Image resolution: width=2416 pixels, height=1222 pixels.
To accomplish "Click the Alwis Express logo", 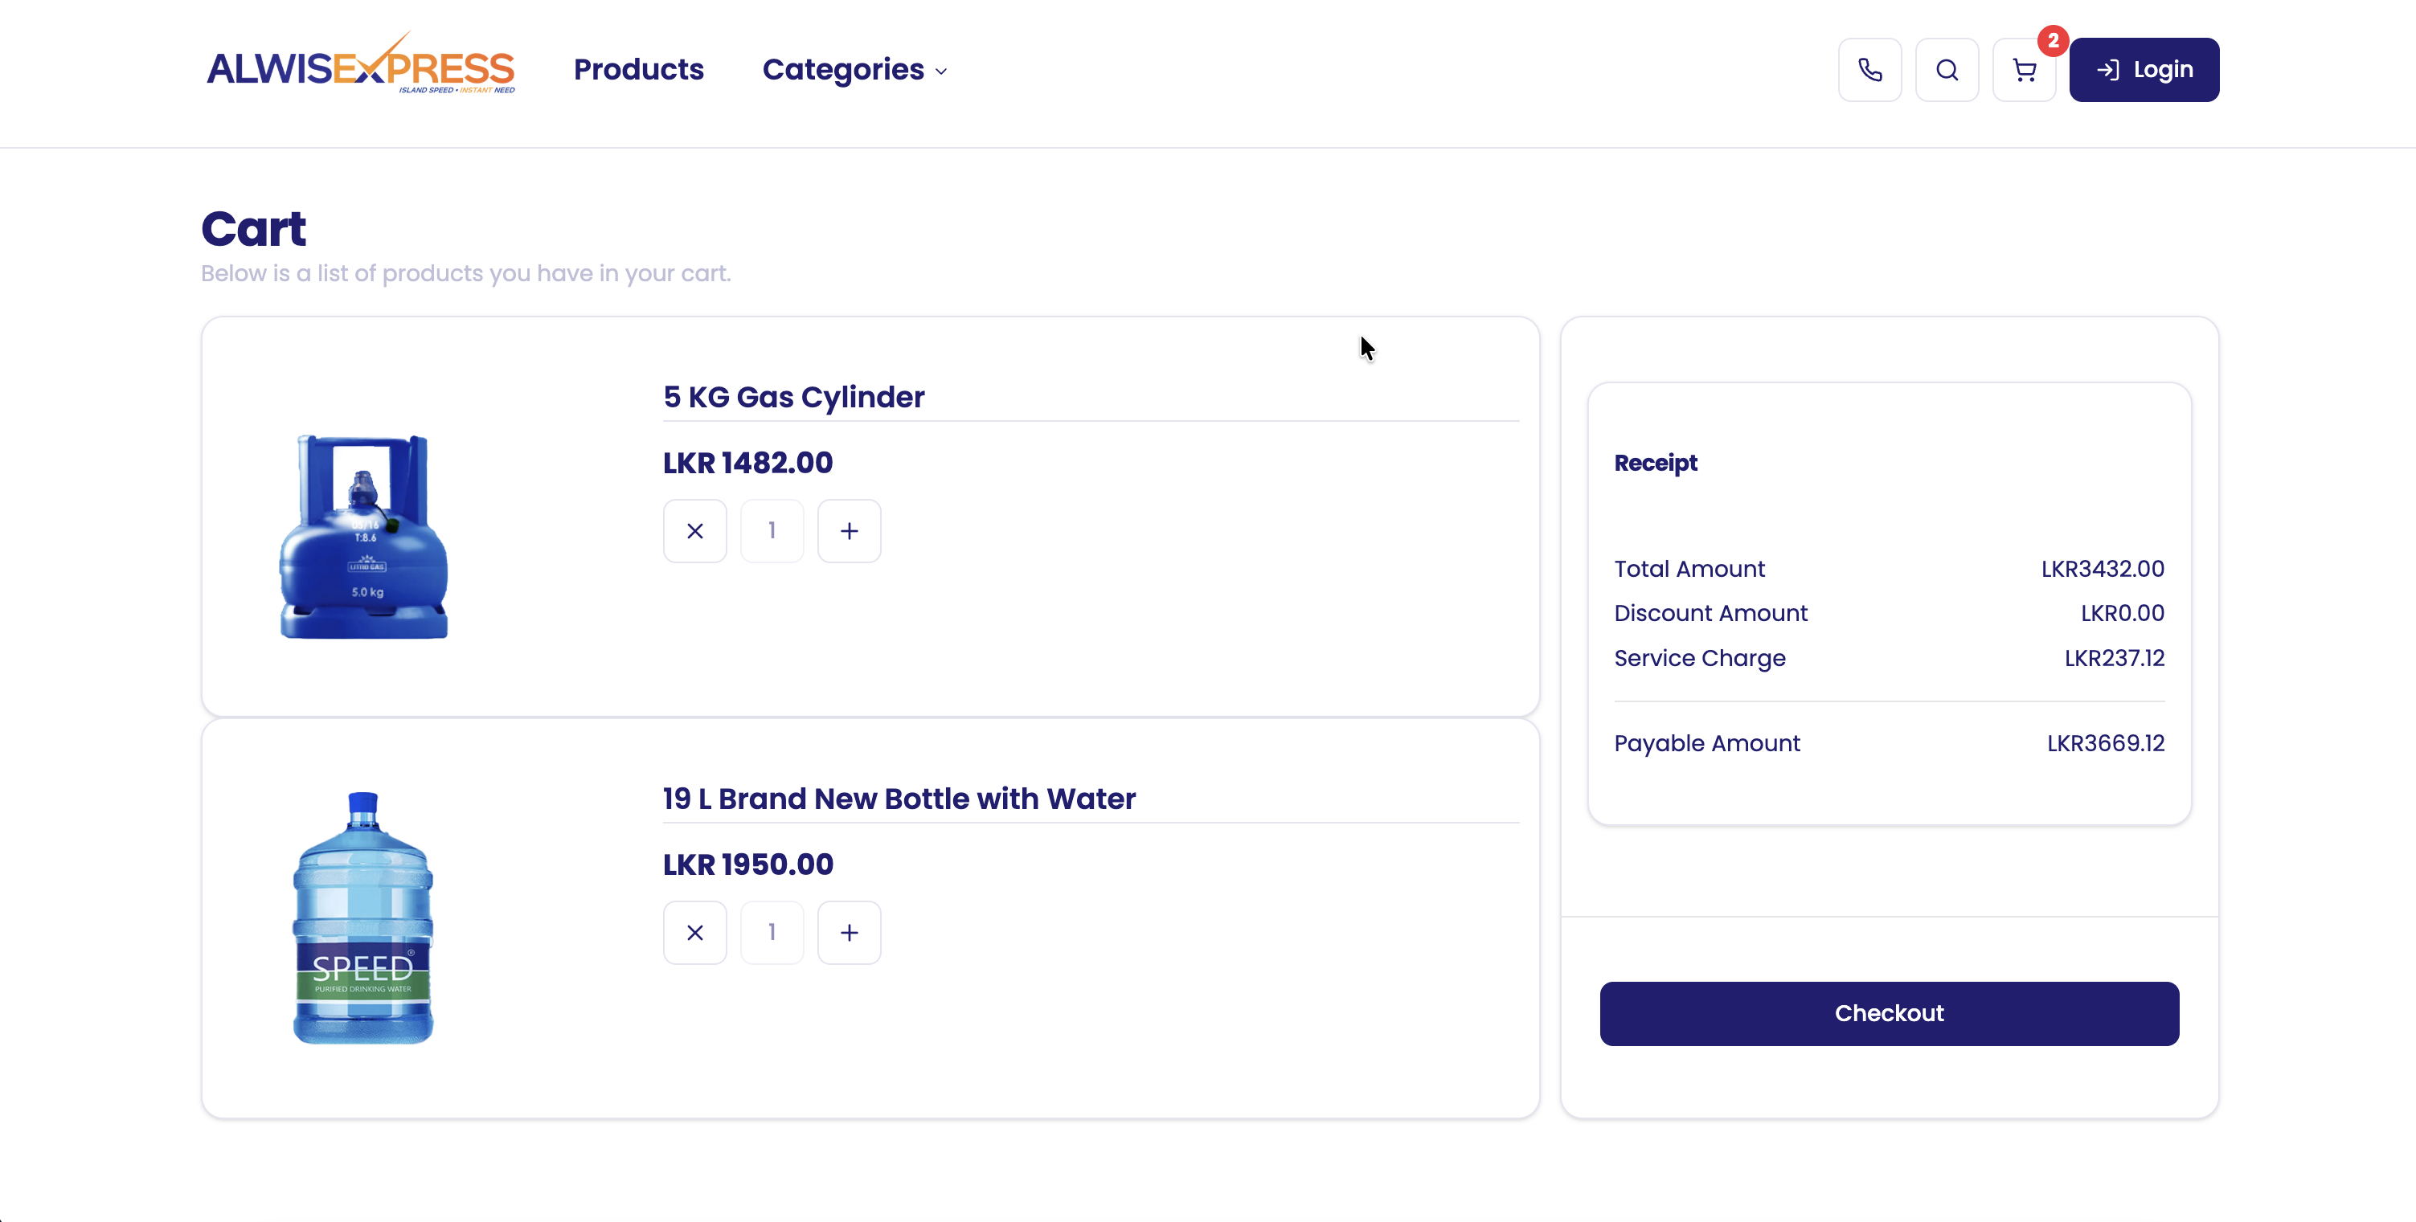I will pyautogui.click(x=361, y=67).
